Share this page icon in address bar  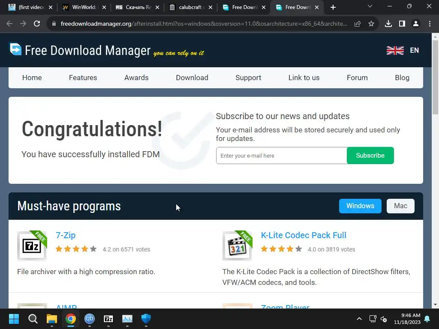click(x=358, y=24)
